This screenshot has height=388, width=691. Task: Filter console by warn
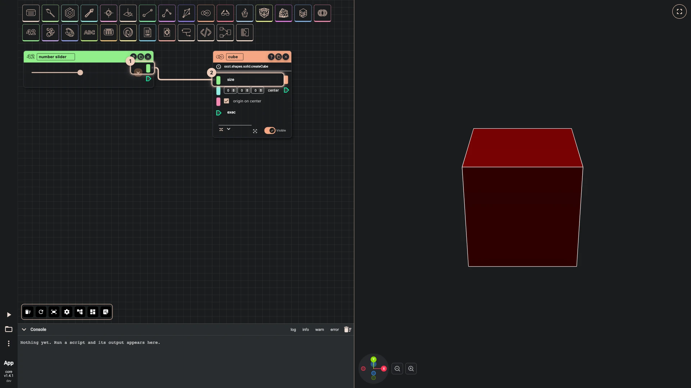pyautogui.click(x=320, y=329)
